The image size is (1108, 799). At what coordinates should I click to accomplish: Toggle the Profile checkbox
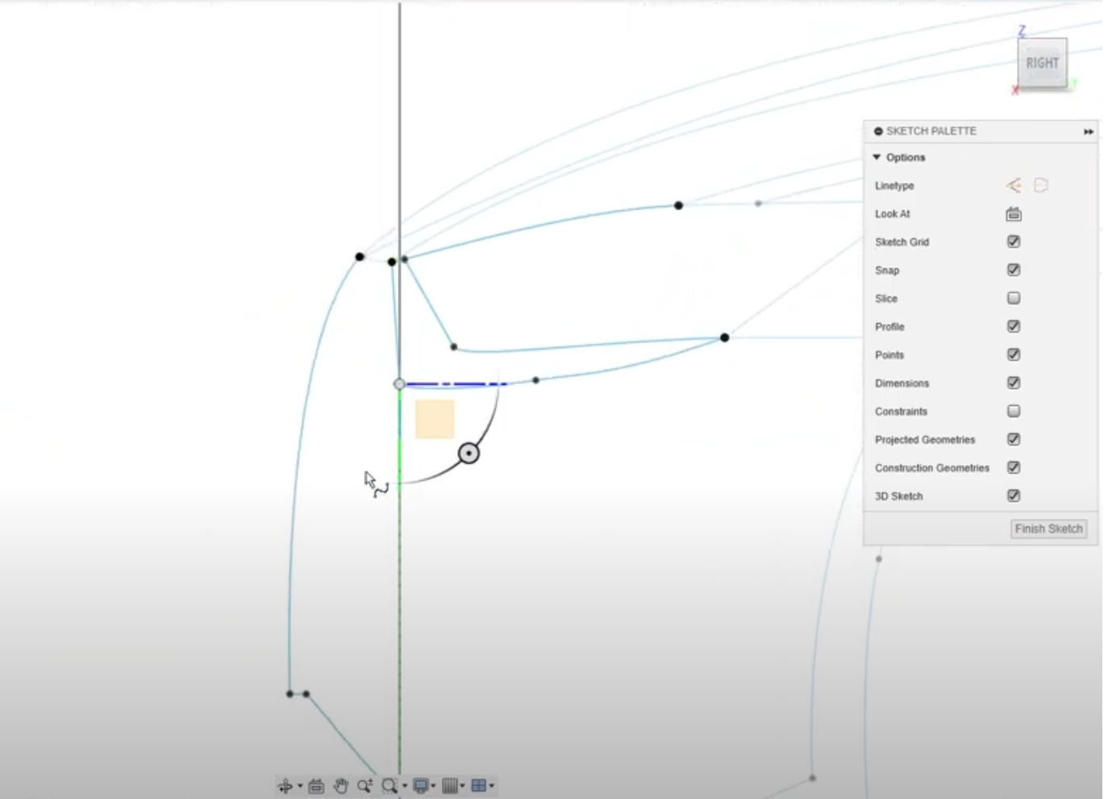tap(1014, 326)
